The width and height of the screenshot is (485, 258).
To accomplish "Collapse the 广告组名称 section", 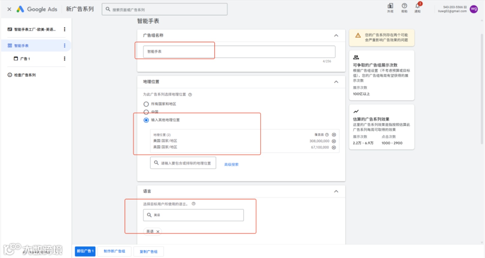I will click(x=336, y=36).
